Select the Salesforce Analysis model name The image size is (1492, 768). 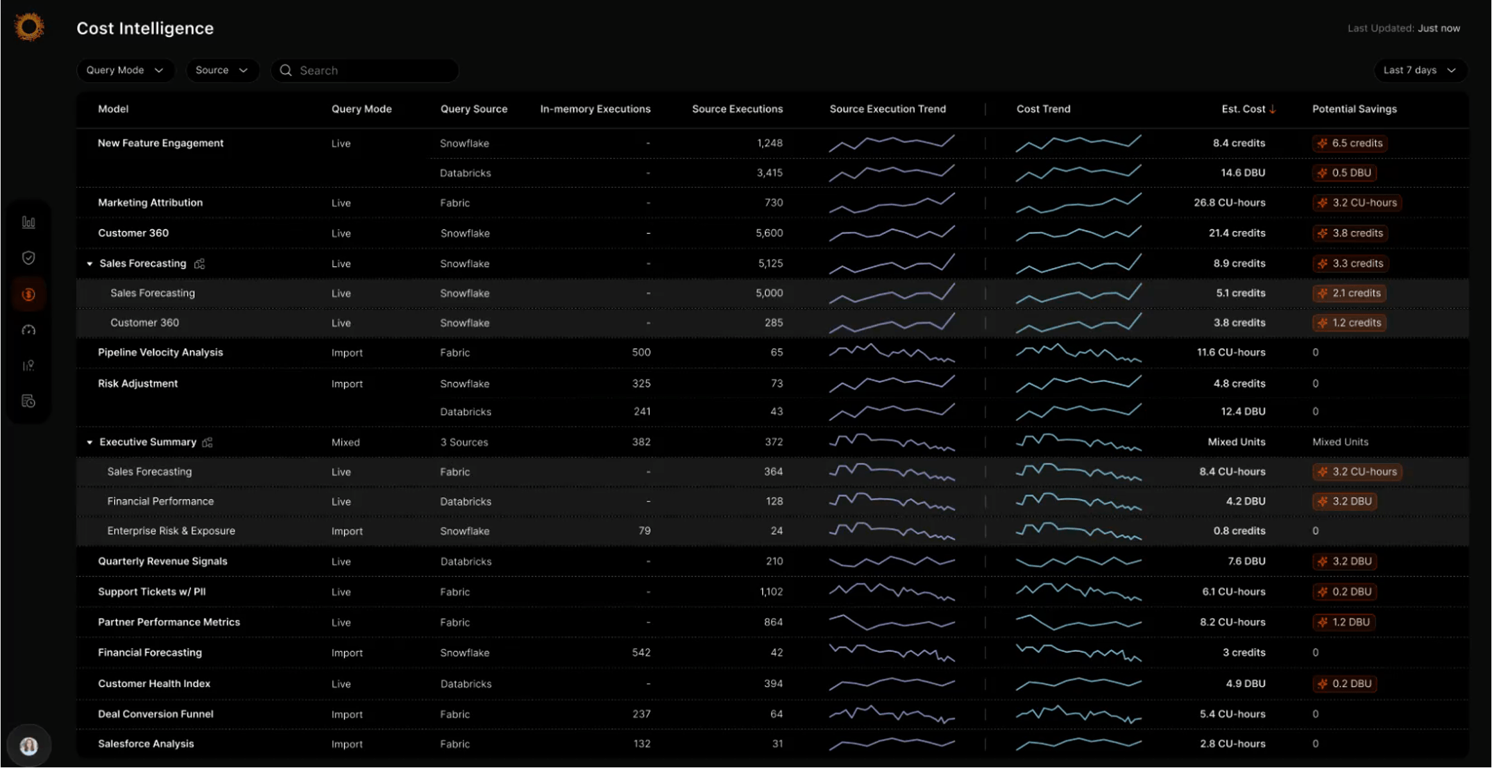[x=146, y=744]
